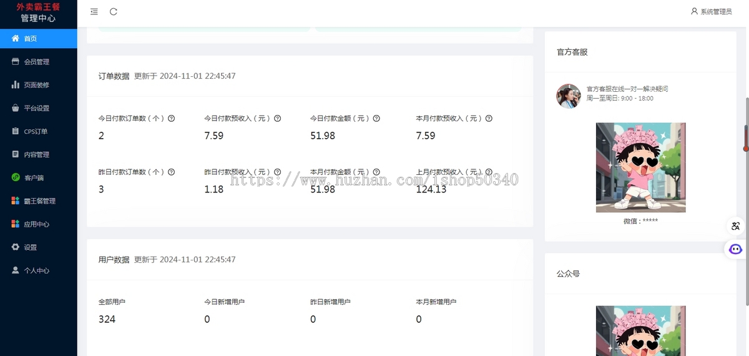Click the floating translate icon at right edge
The image size is (749, 356).
736,226
